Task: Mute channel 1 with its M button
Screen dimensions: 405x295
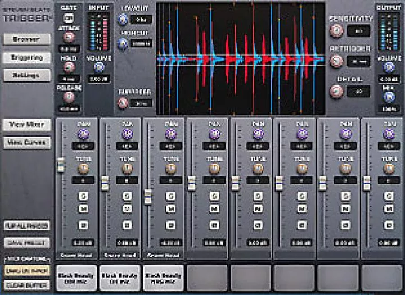Action: 83,208
